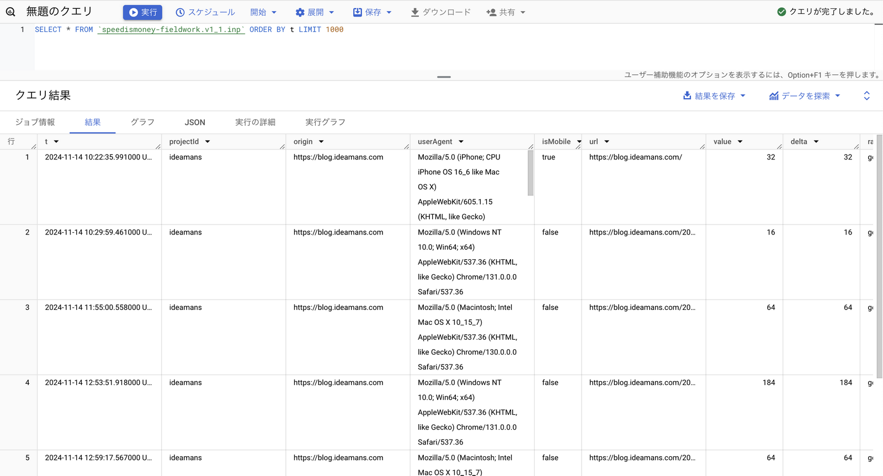Switch to the 実行の詳細 tab
Screen dimensions: 883x476
click(x=255, y=122)
